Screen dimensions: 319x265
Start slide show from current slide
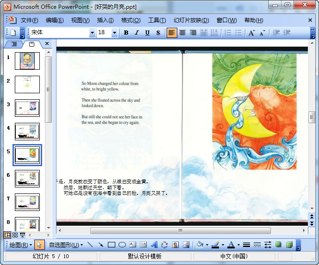click(x=22, y=235)
